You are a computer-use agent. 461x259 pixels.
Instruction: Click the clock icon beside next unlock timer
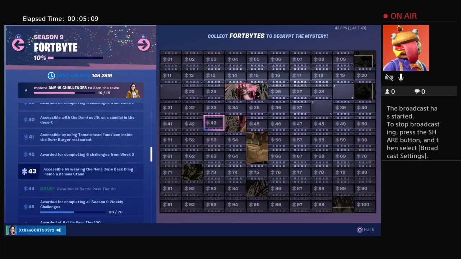(x=51, y=76)
